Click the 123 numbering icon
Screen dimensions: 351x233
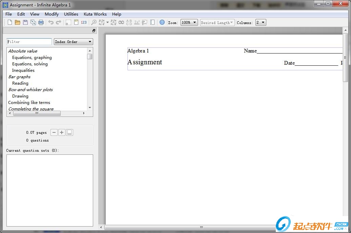click(84, 22)
